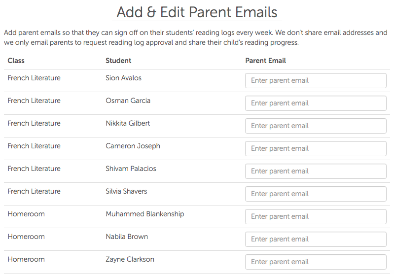Click student name Sion Avalos
The height and width of the screenshot is (274, 394).
tap(124, 78)
